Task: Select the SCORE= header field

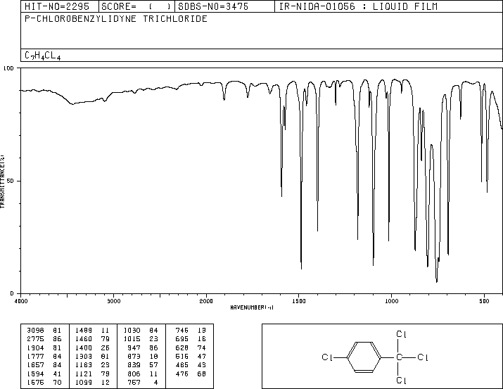Action: tap(136, 6)
